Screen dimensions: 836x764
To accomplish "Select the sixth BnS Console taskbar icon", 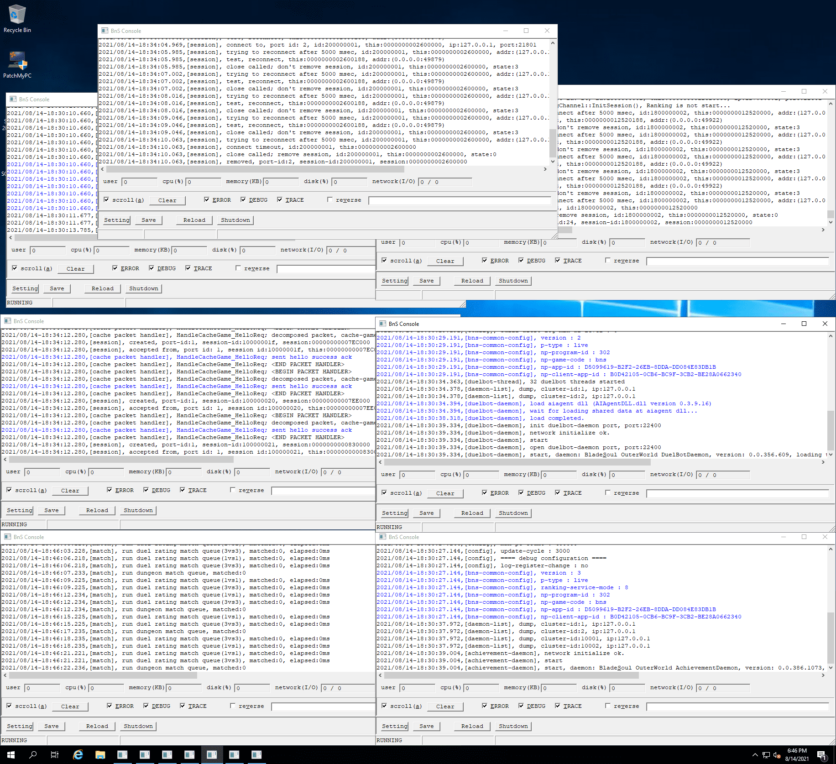I will click(234, 755).
